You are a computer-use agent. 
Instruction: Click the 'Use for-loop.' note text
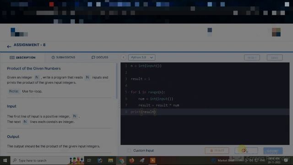(32, 91)
